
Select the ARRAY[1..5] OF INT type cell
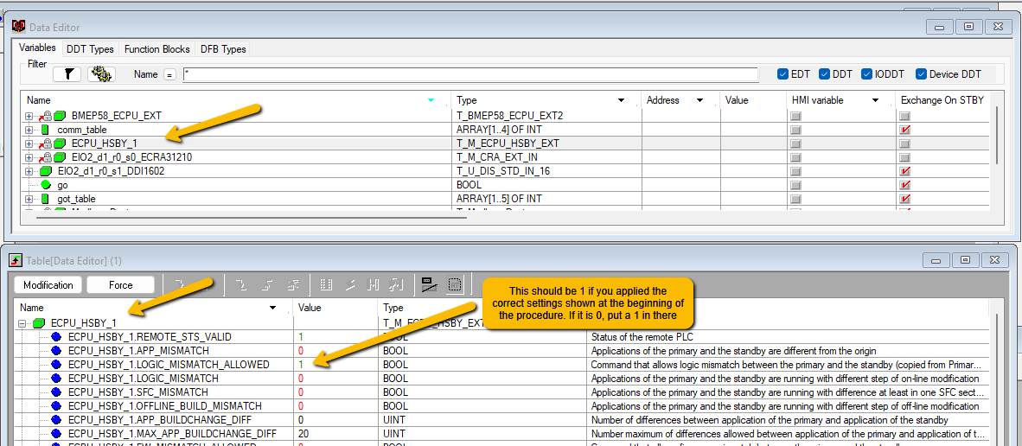546,199
